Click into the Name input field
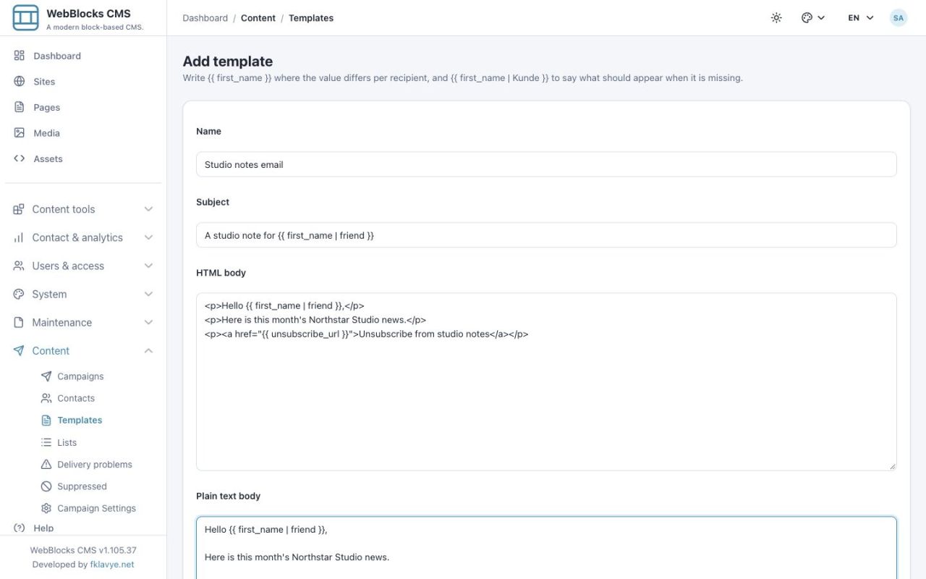 pyautogui.click(x=546, y=164)
